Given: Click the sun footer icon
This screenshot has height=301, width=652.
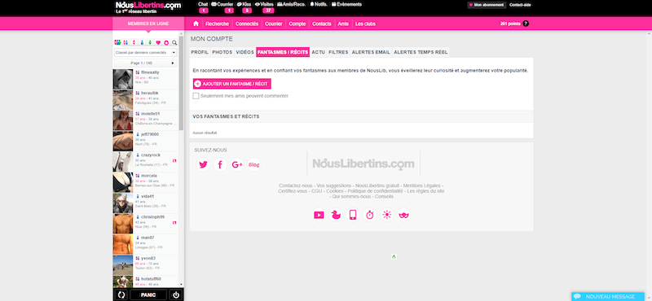Looking at the screenshot, I should (x=387, y=215).
